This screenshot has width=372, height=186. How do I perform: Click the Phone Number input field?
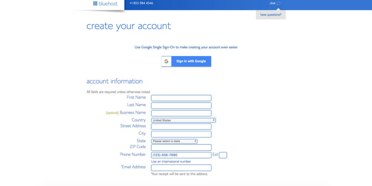click(181, 155)
